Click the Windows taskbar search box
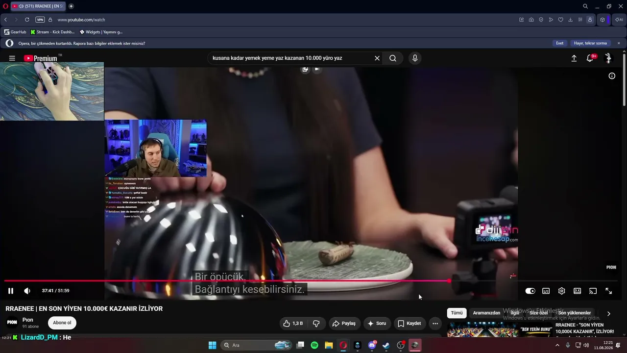The width and height of the screenshot is (627, 353). tap(257, 345)
